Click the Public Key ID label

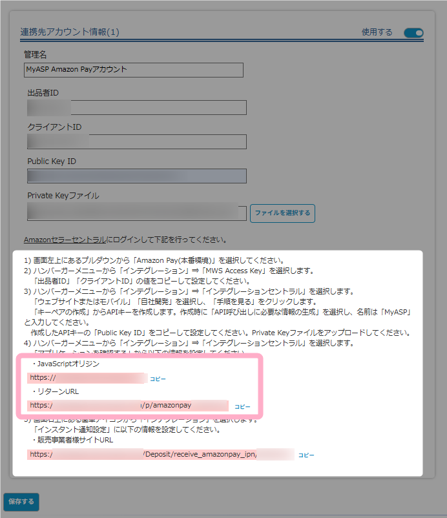click(x=52, y=161)
